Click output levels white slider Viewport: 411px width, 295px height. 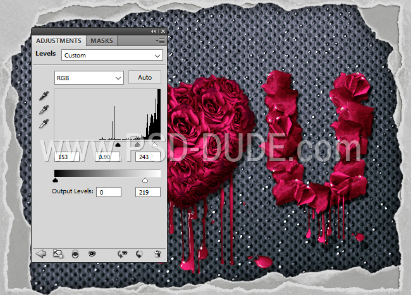coord(145,180)
